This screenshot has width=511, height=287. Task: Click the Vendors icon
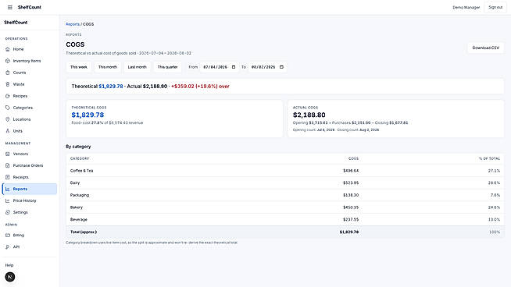[8, 154]
